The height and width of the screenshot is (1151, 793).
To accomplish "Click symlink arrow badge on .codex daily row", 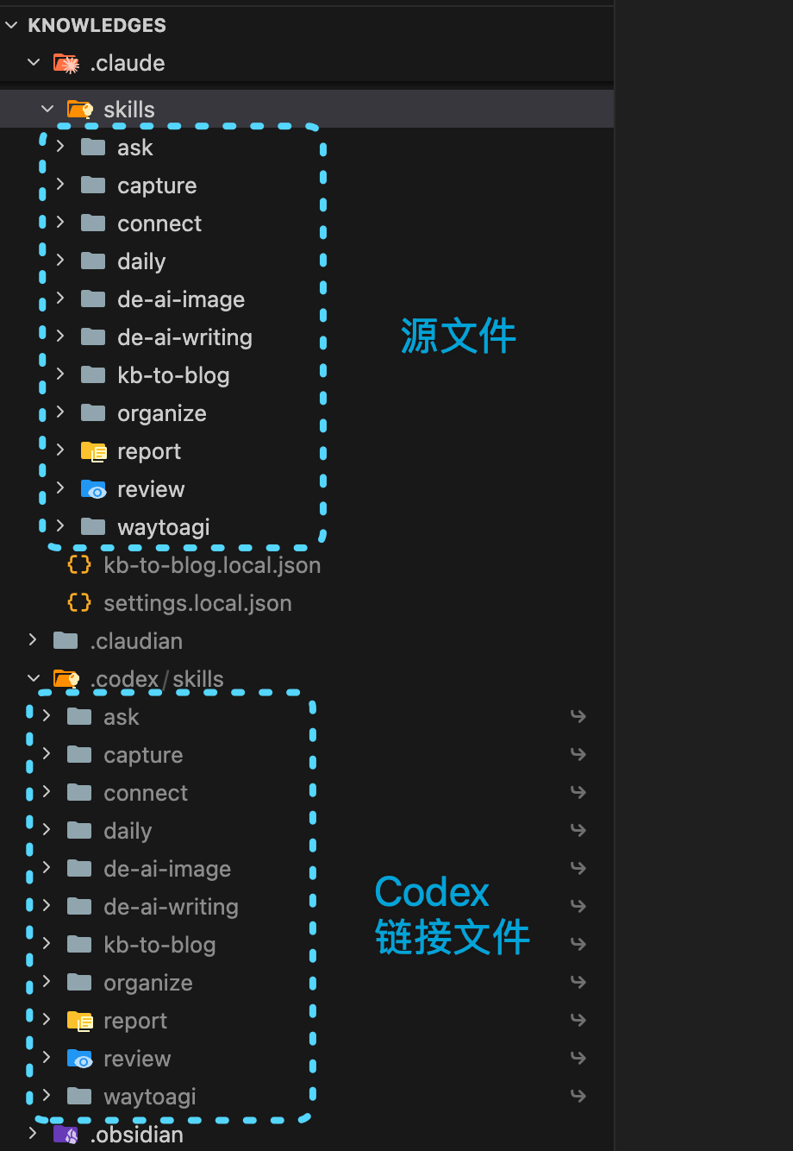I will tap(578, 830).
